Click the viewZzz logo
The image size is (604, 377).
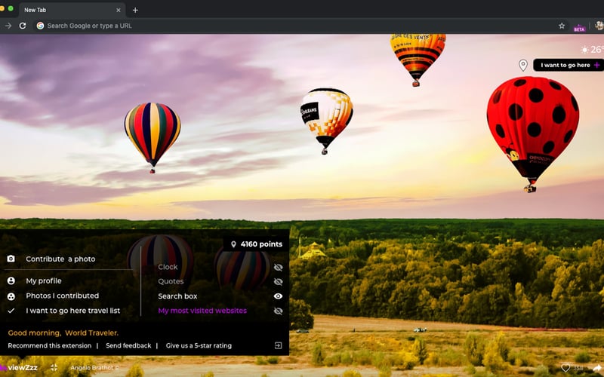pos(20,368)
